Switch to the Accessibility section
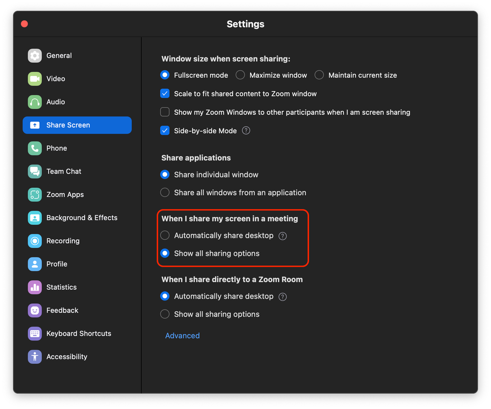This screenshot has width=491, height=409. pyautogui.click(x=66, y=357)
